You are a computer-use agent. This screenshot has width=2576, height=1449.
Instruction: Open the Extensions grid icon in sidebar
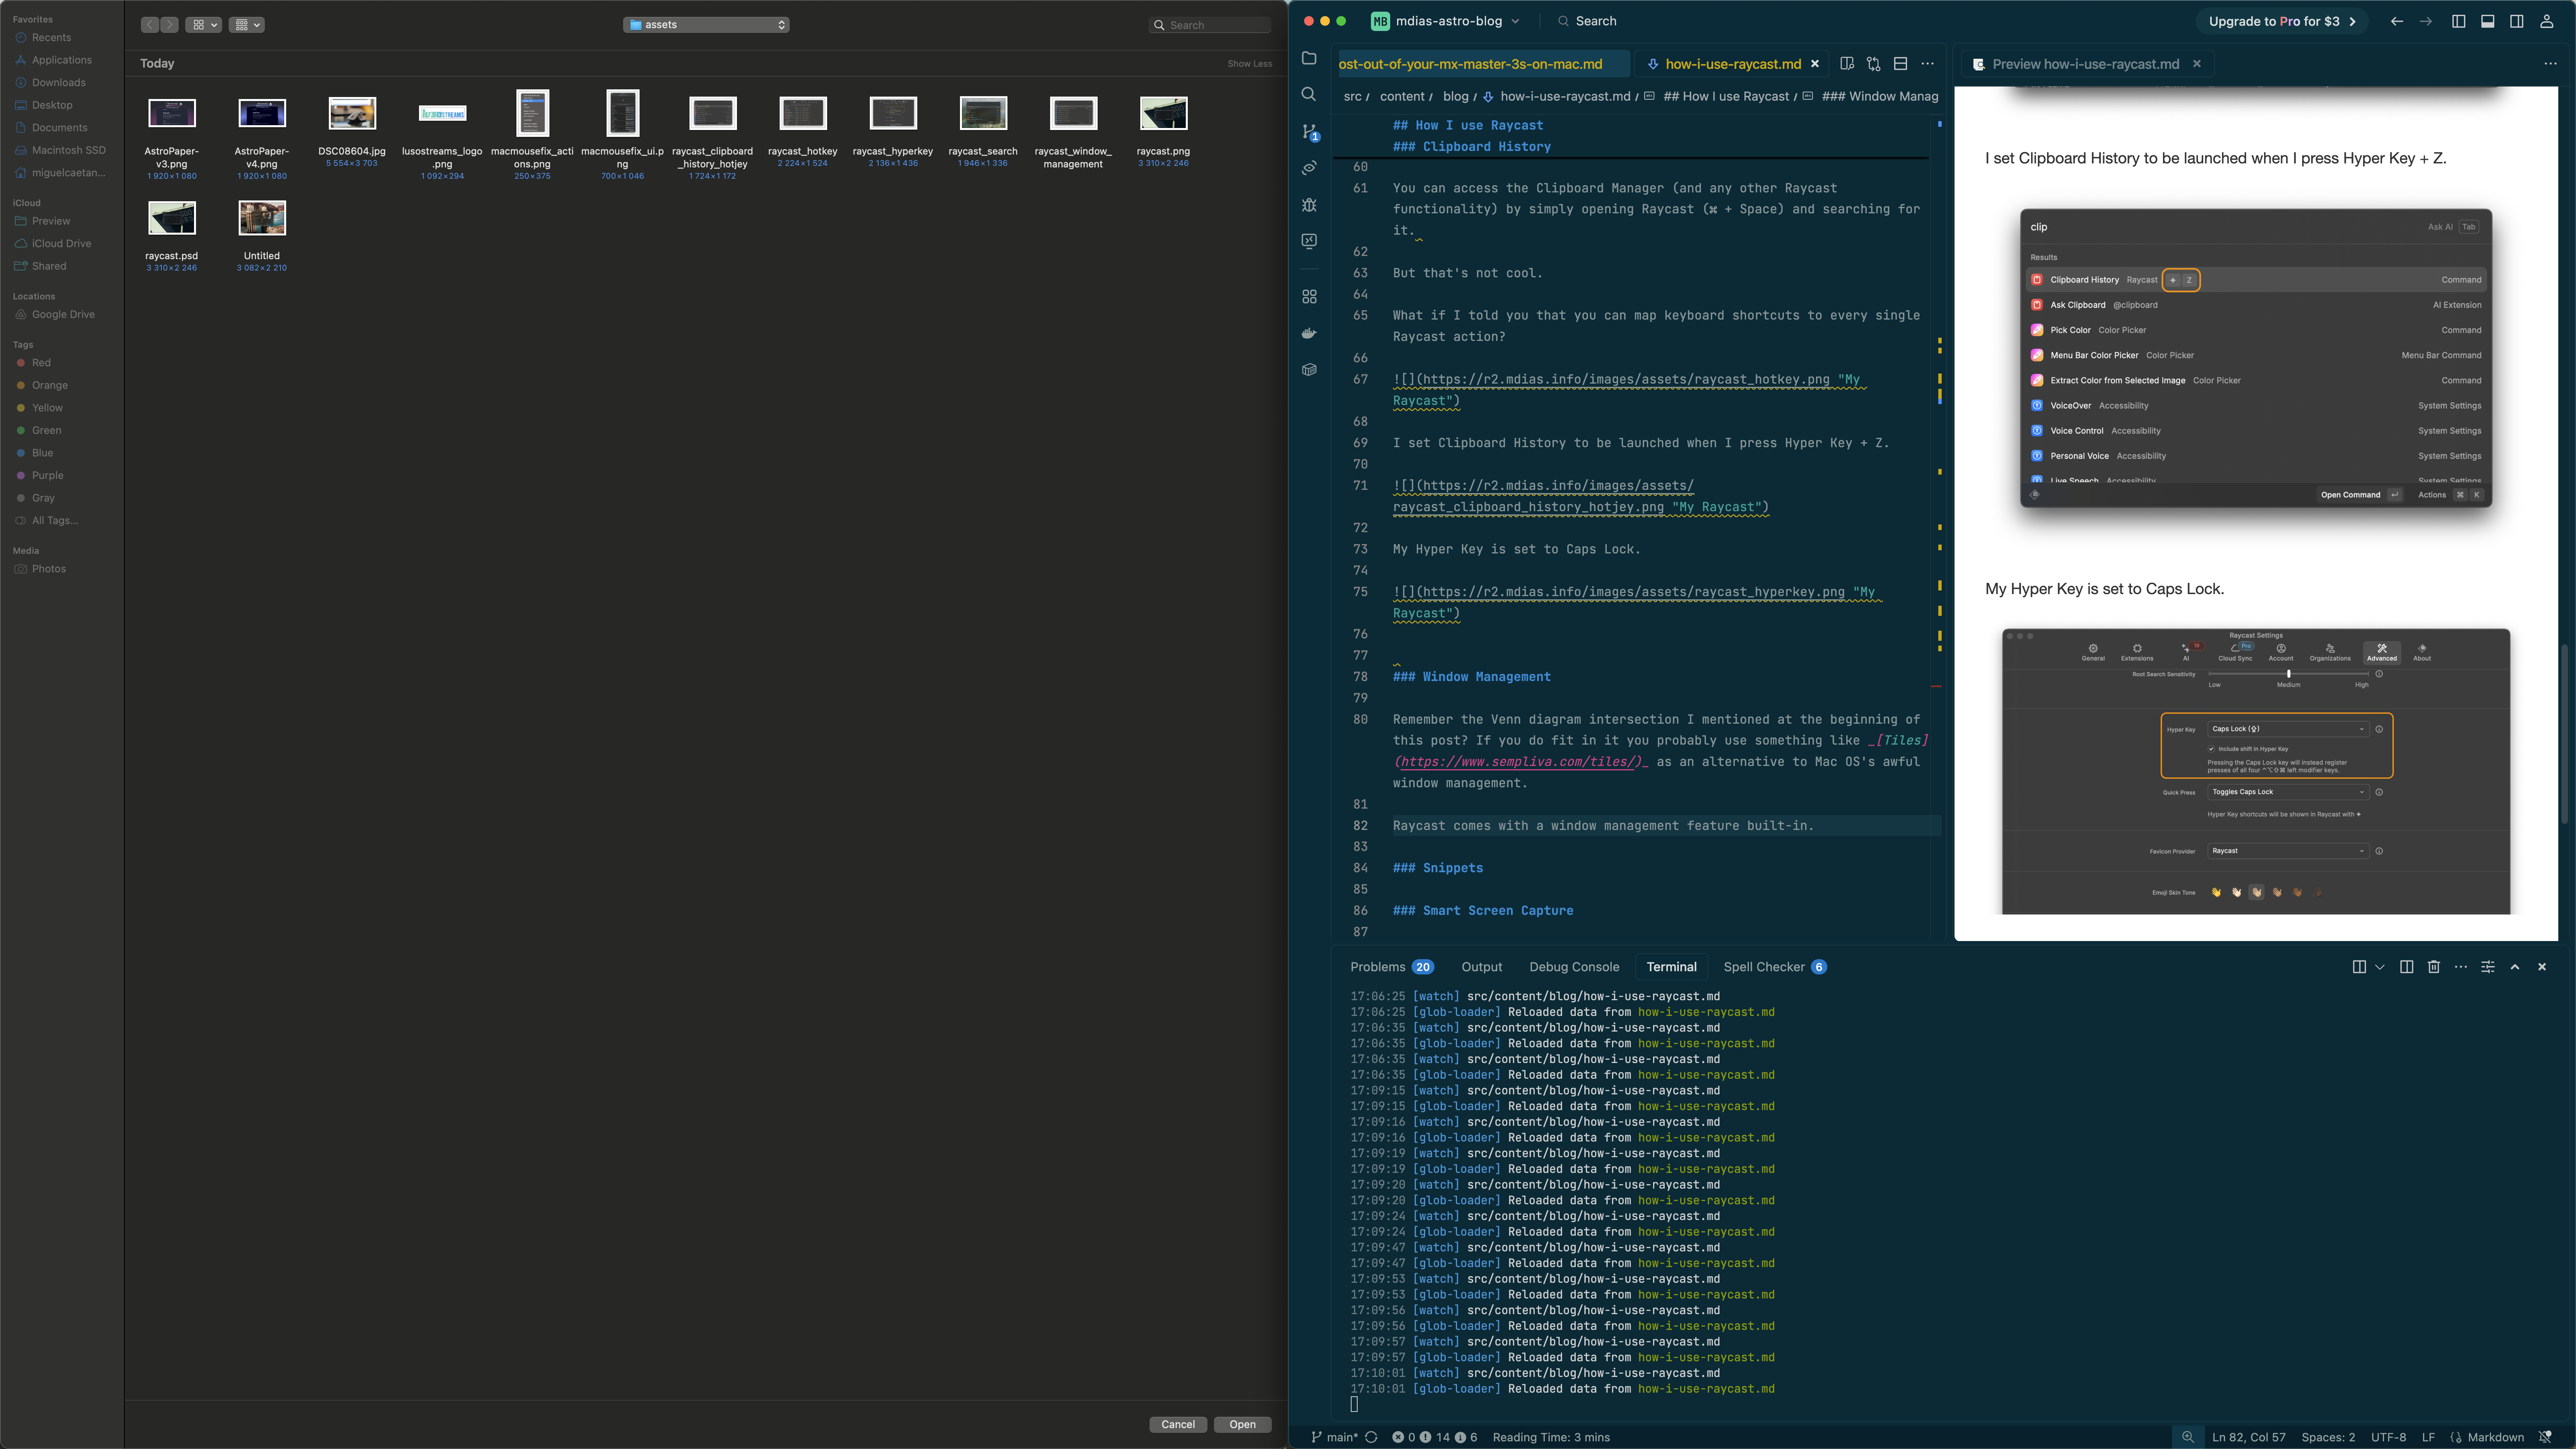1309,297
